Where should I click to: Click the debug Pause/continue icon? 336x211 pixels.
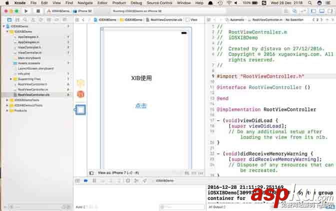coord(94,181)
